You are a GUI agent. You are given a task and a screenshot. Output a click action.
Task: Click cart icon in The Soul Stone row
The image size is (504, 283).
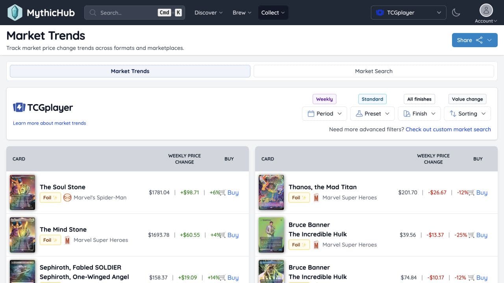(222, 193)
